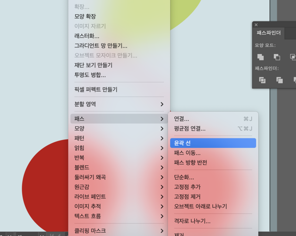Viewport: 296px width, 236px height.
Task: Apply the Trim pathfinder icon
Action: click(x=279, y=80)
